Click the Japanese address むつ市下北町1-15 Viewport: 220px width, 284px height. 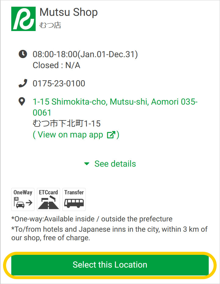click(x=66, y=124)
